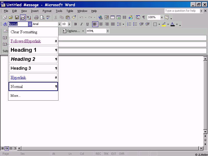The image size is (208, 156).
Task: Click Decrease Indent icon
Action: point(141,24)
